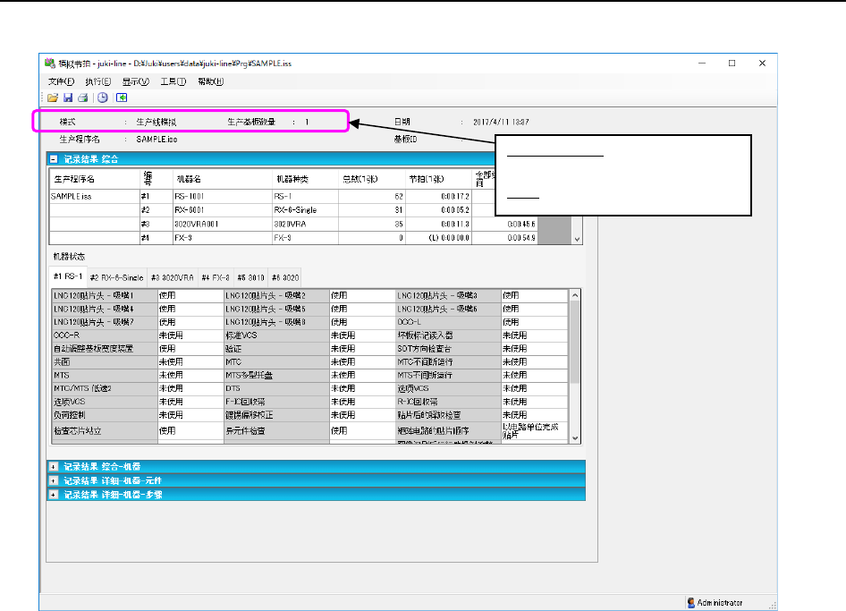This screenshot has height=611, width=846.
Task: Expand the 记录结果 综合-机器 section
Action: pos(54,466)
